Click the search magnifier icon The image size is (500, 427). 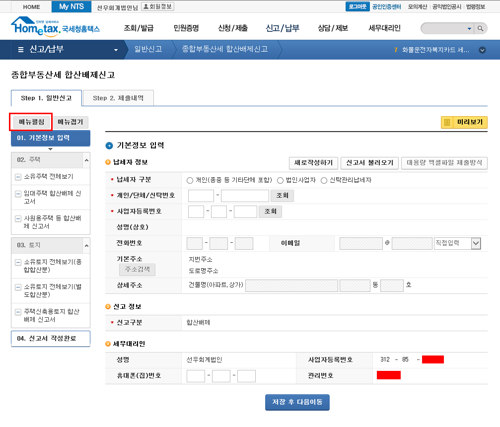click(x=480, y=29)
